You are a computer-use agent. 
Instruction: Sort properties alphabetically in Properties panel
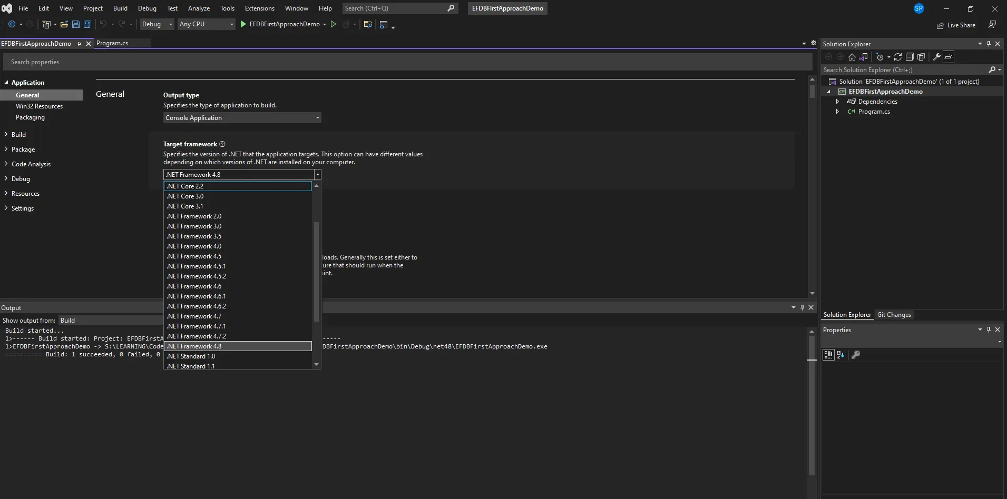click(x=839, y=355)
